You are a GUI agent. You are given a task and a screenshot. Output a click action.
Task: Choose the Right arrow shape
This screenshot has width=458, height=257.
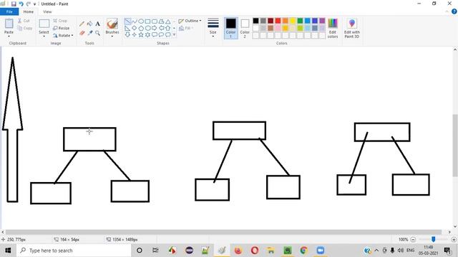click(x=155, y=28)
